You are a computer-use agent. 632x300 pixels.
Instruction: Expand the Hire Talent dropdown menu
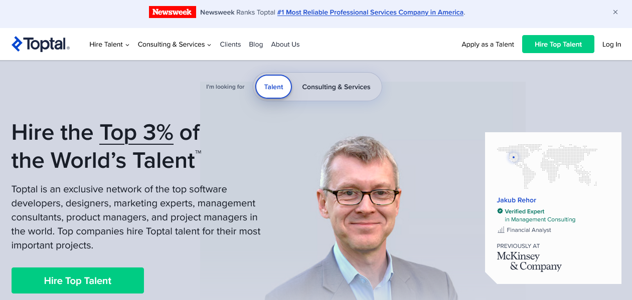point(109,45)
